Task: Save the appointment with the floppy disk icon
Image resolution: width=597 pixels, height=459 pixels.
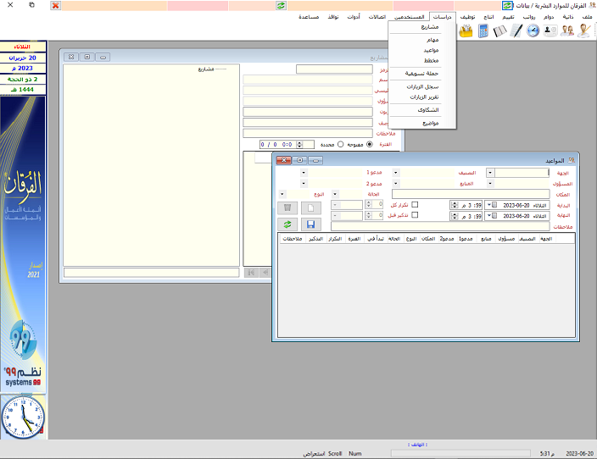Action: (x=310, y=224)
